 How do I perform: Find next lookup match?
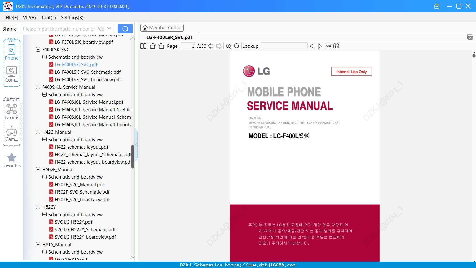coord(320,46)
